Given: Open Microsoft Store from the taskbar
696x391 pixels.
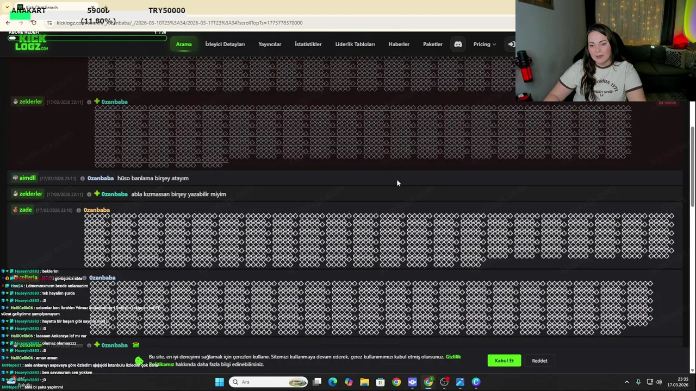Looking at the screenshot, I should tap(381, 382).
